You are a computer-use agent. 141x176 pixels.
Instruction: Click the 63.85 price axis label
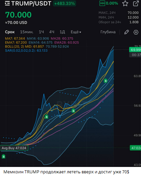(x=137, y=76)
